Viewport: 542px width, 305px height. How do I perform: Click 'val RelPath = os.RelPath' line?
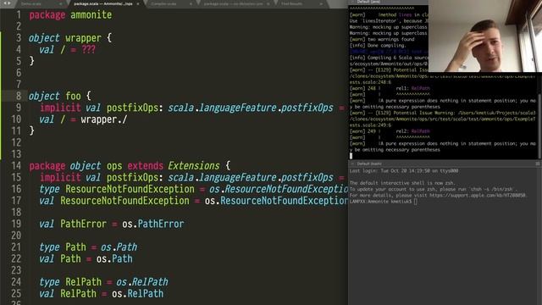(102, 294)
